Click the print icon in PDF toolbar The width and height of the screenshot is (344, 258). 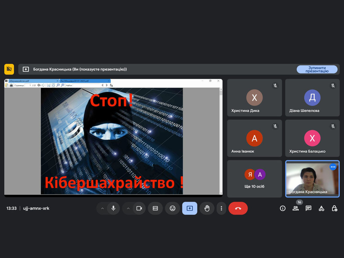pos(11,85)
